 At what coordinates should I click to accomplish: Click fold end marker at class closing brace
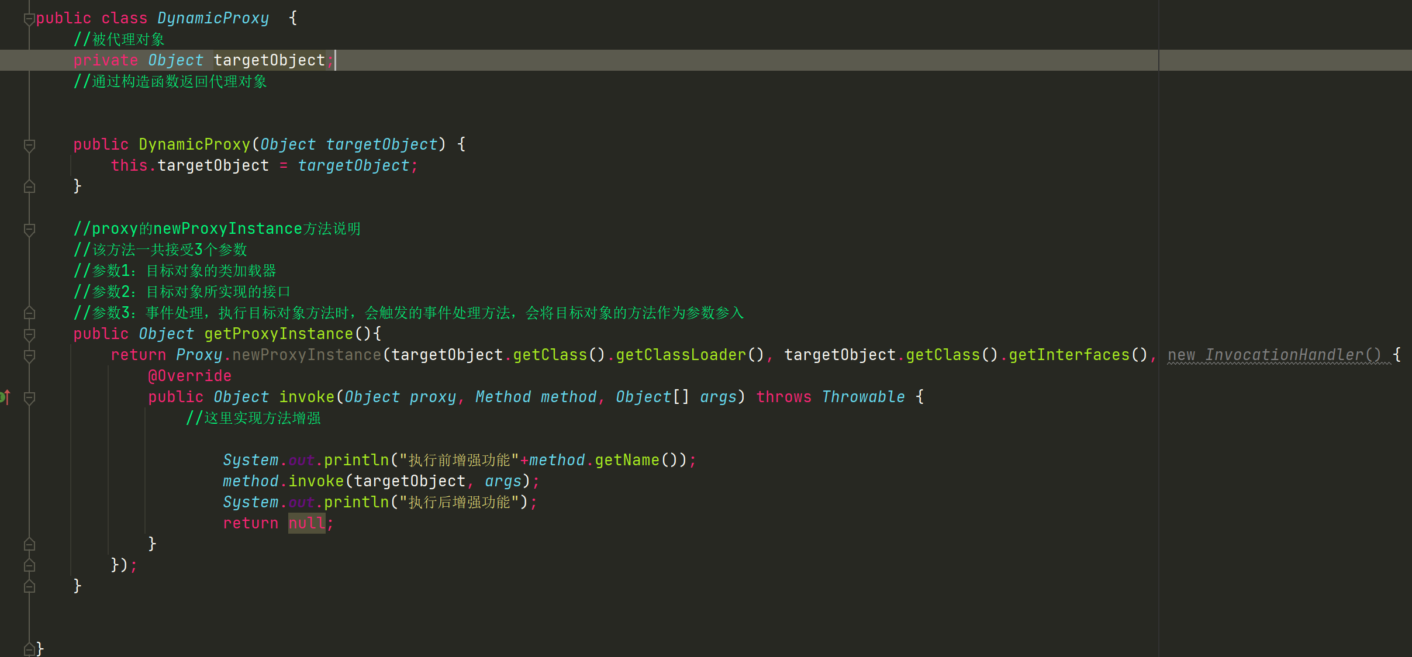pyautogui.click(x=29, y=649)
